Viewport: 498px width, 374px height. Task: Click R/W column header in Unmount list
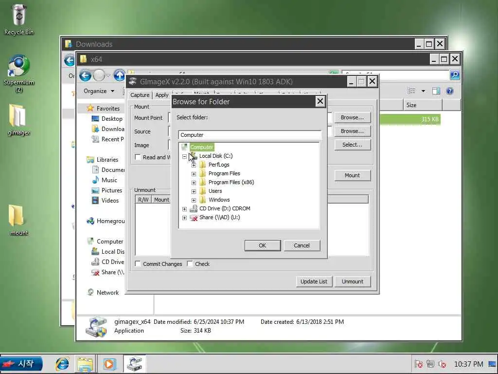pos(143,200)
